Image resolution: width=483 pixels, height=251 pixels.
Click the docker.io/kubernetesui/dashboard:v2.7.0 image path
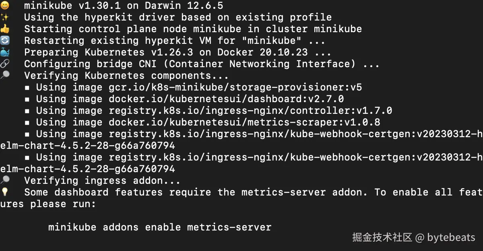pyautogui.click(x=226, y=99)
